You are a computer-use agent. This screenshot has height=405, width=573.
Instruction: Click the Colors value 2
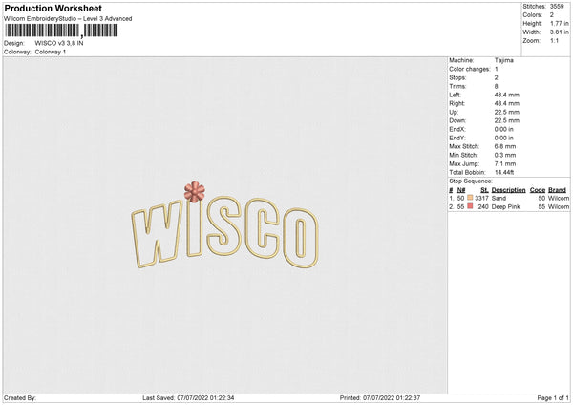point(552,15)
